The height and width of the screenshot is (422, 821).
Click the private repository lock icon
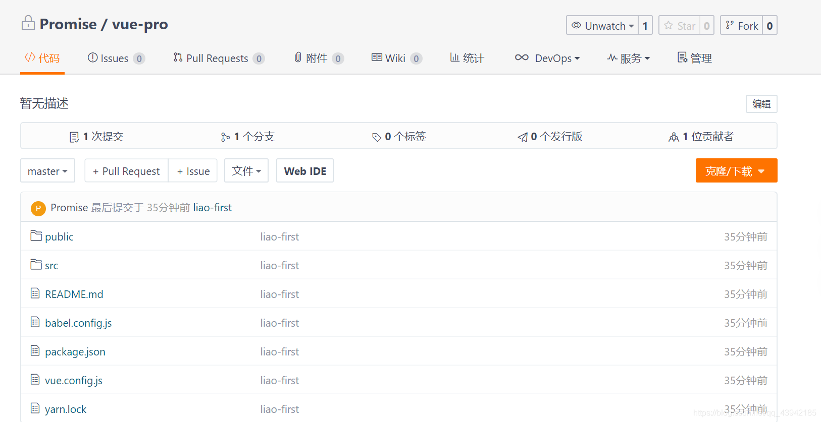pyautogui.click(x=28, y=23)
